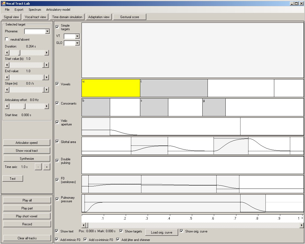Disable Add jitter and shimmer
305x244 pixels.
point(118,240)
